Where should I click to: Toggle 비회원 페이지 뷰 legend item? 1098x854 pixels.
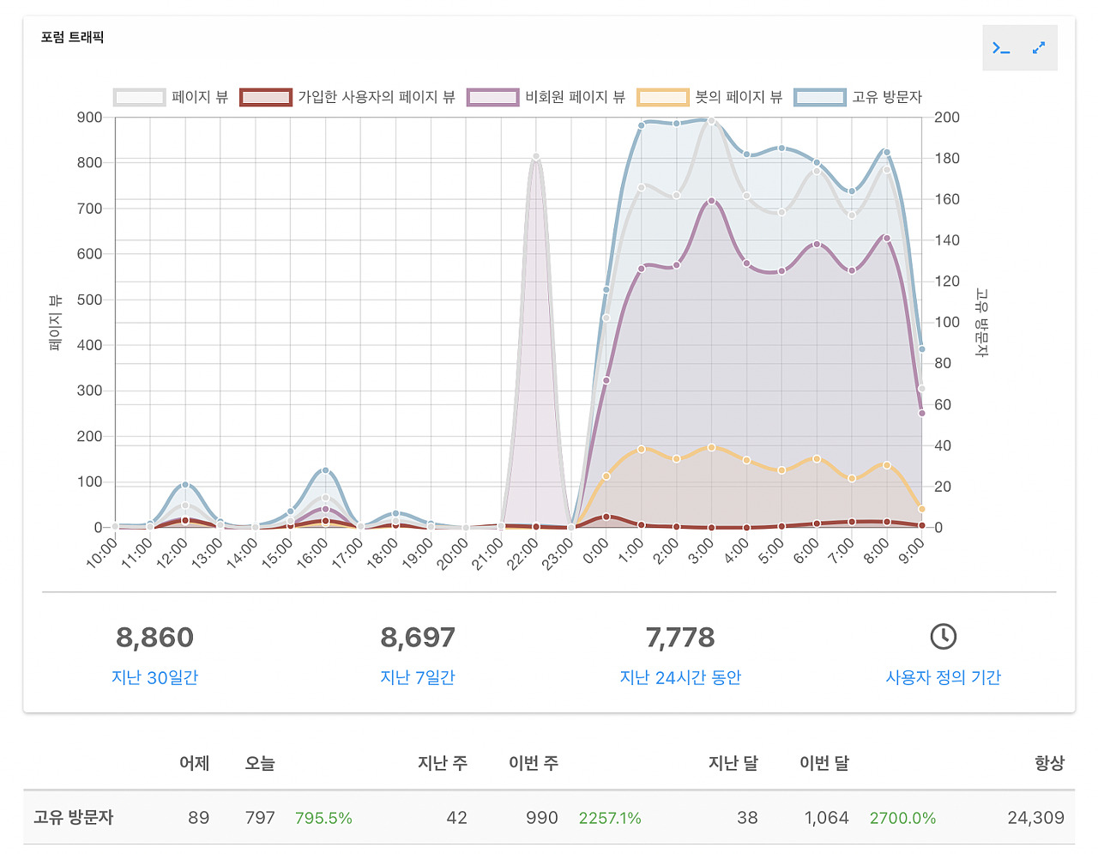coord(493,97)
